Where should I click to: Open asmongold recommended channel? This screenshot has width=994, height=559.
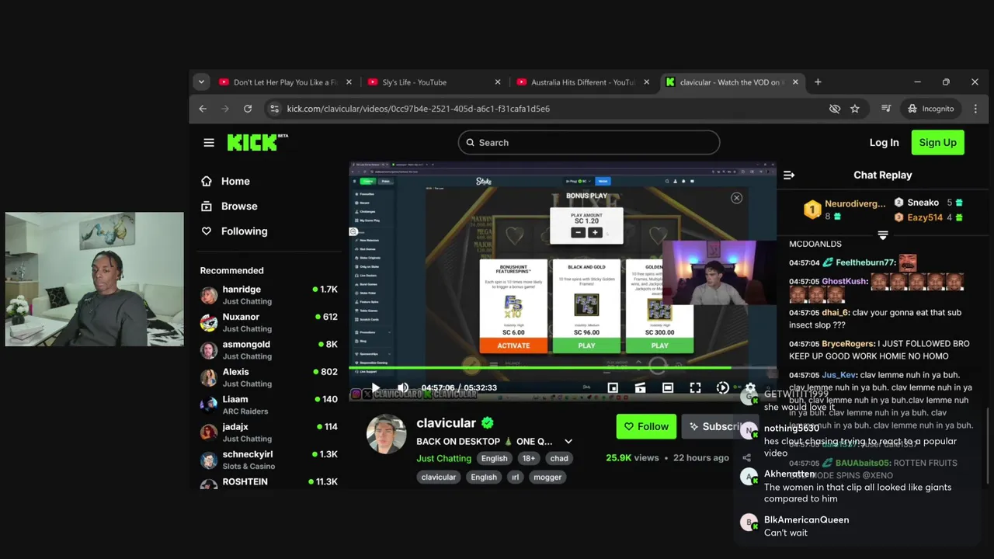pyautogui.click(x=269, y=350)
